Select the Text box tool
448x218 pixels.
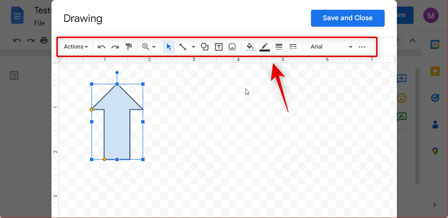(x=219, y=47)
